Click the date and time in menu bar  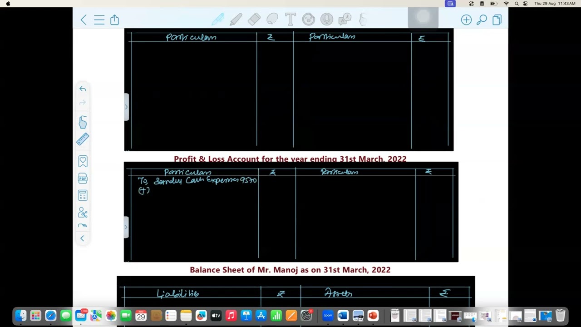(555, 4)
